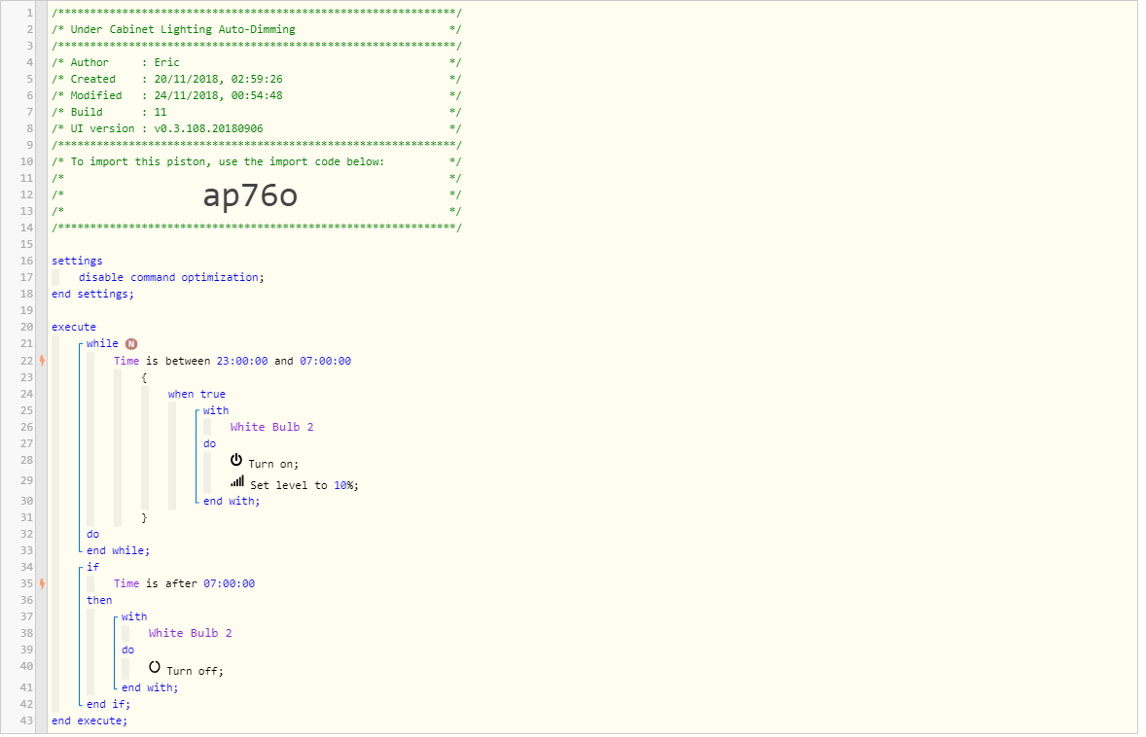Click the do keyword on line 27

click(x=210, y=443)
